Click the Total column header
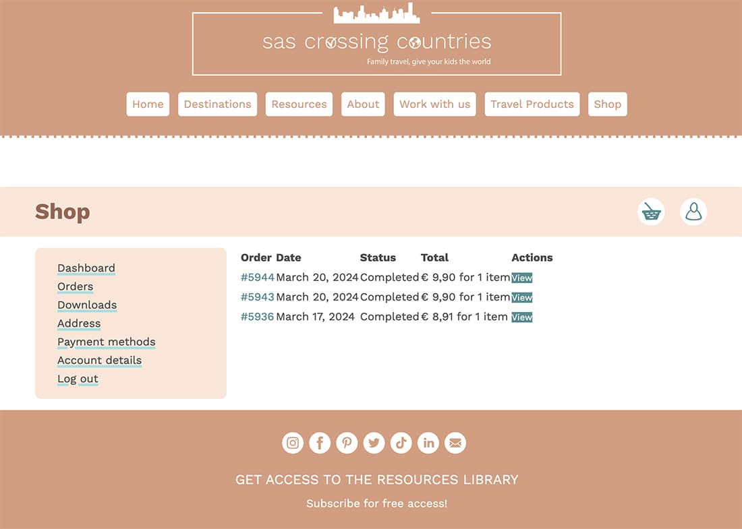The height and width of the screenshot is (529, 742). tap(434, 257)
